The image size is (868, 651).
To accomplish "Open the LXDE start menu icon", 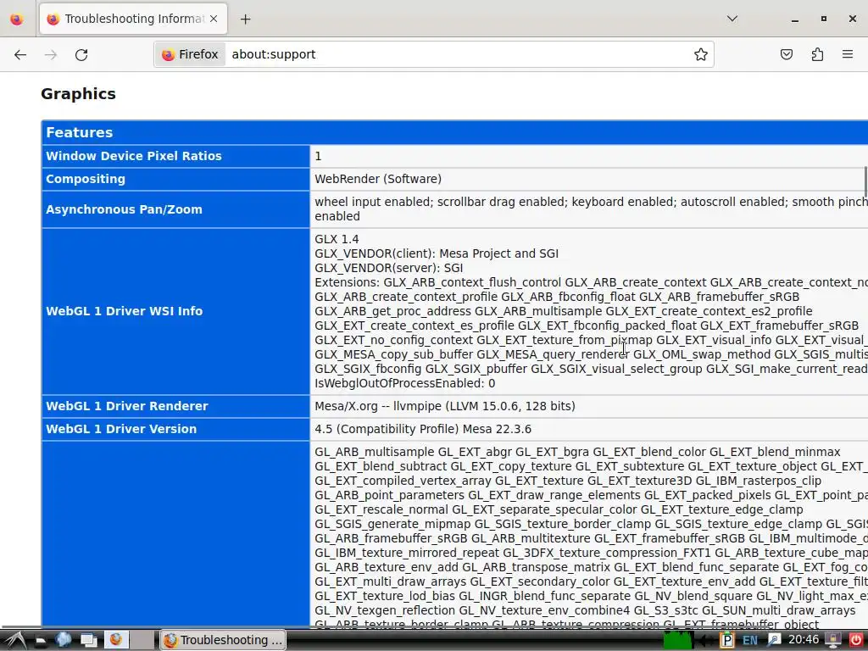I will point(15,640).
